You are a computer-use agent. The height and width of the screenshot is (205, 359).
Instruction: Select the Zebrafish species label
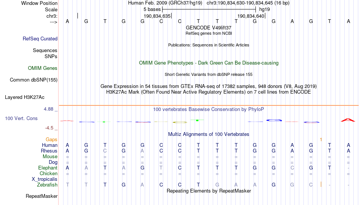pyautogui.click(x=47, y=185)
